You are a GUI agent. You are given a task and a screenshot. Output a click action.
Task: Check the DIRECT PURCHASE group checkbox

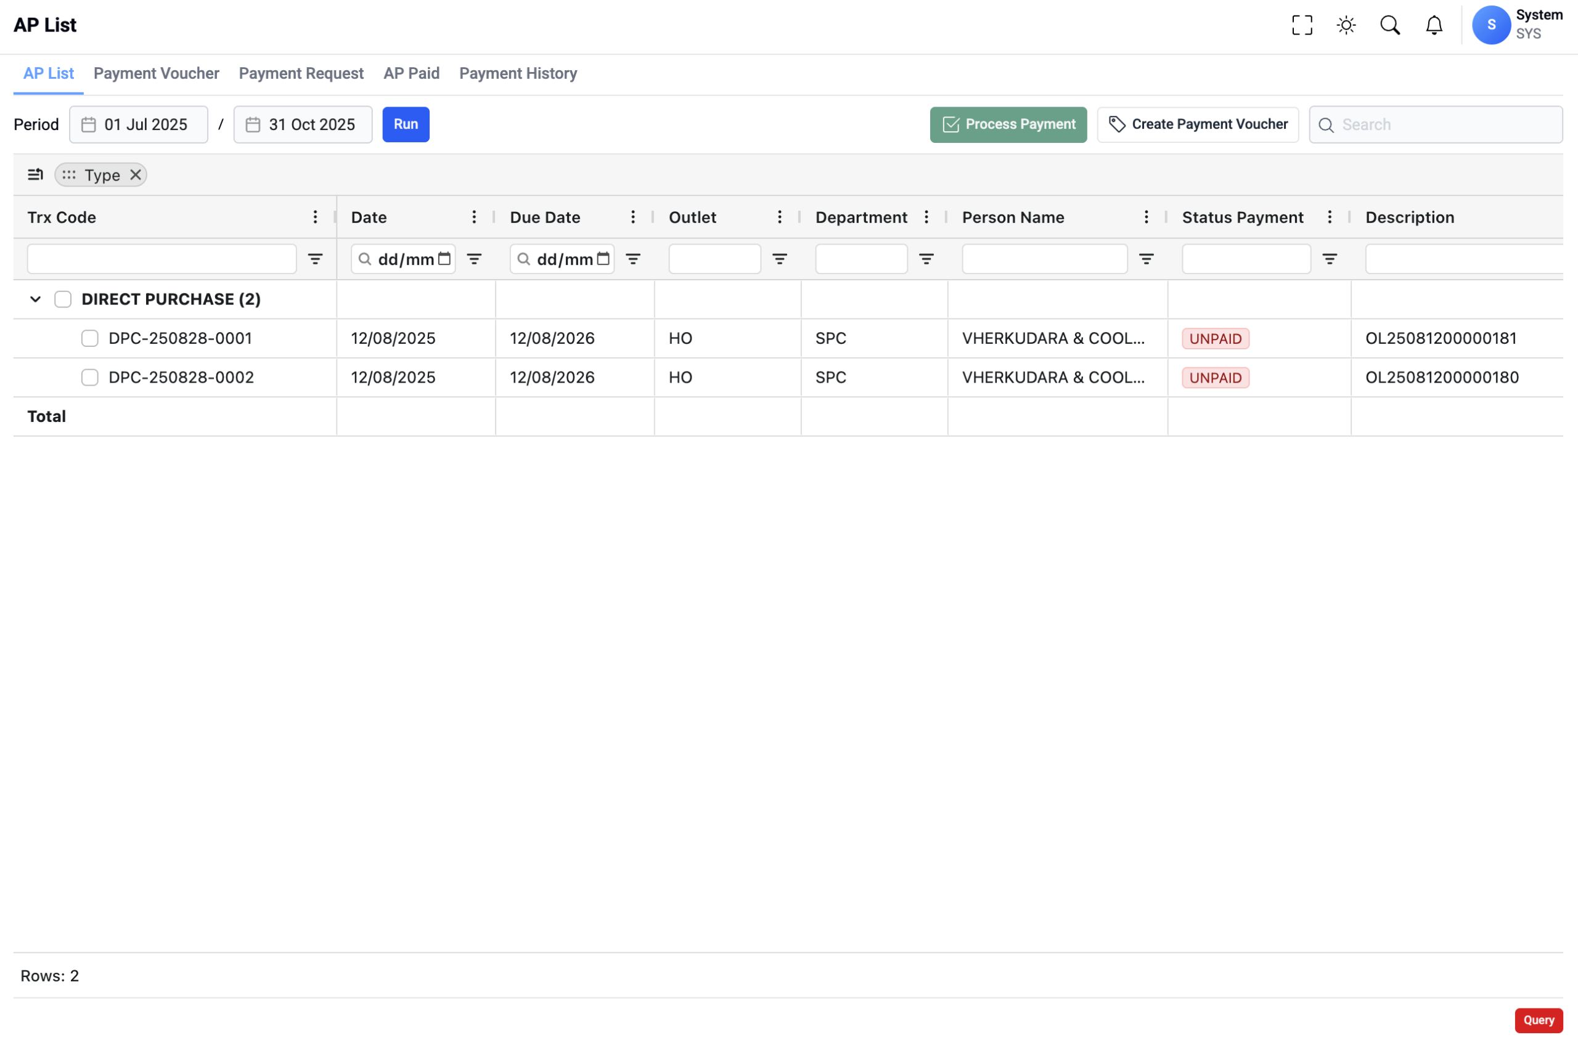(63, 299)
